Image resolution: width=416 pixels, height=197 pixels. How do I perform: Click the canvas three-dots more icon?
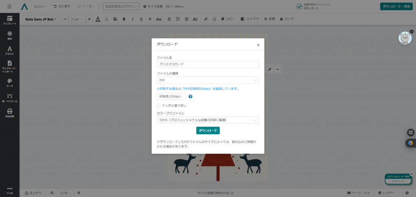point(277,69)
